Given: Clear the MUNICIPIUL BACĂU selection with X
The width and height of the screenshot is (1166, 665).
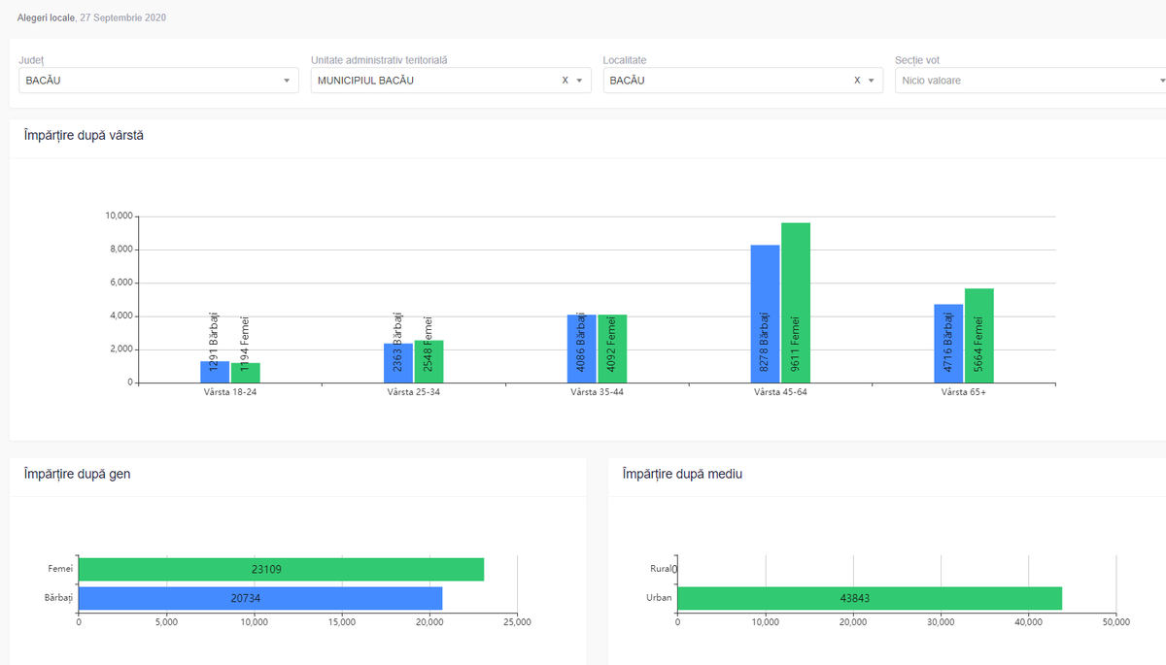Looking at the screenshot, I should click(565, 81).
